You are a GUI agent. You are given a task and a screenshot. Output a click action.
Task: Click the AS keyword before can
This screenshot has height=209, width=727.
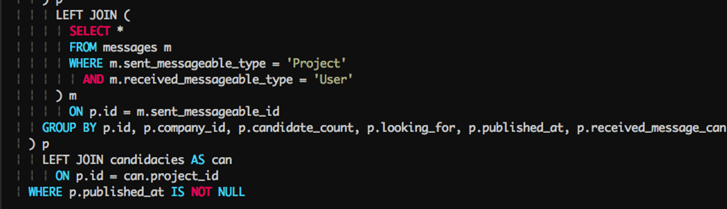pyautogui.click(x=197, y=160)
